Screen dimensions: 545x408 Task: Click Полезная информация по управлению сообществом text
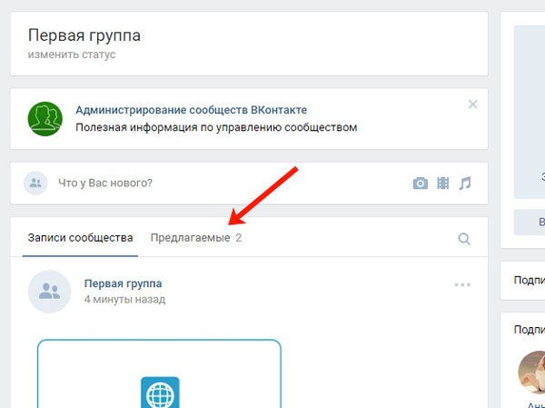click(x=216, y=127)
